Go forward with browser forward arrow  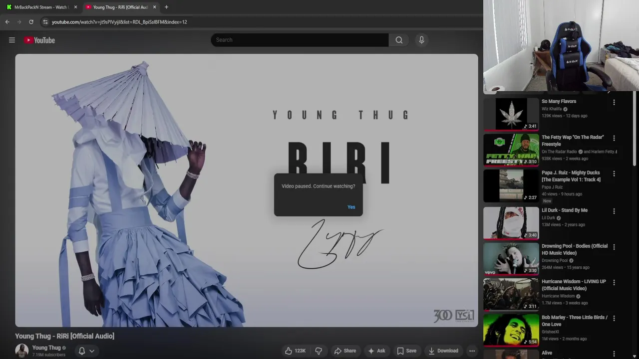pos(19,22)
